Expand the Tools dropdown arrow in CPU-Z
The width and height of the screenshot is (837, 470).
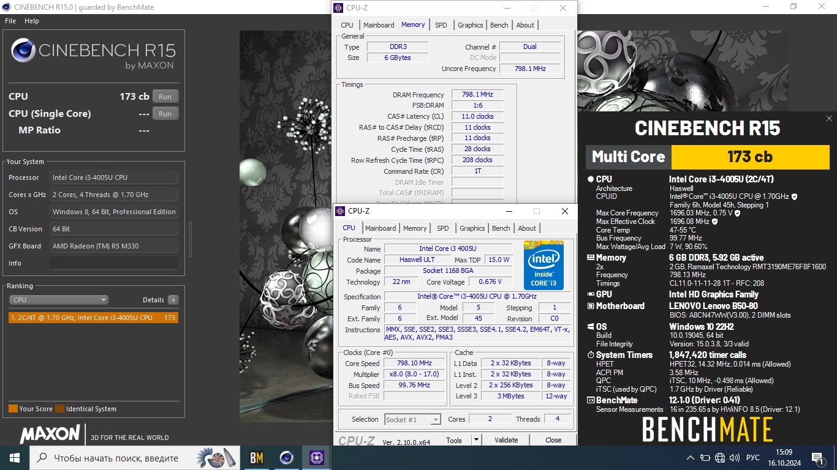[x=476, y=440]
